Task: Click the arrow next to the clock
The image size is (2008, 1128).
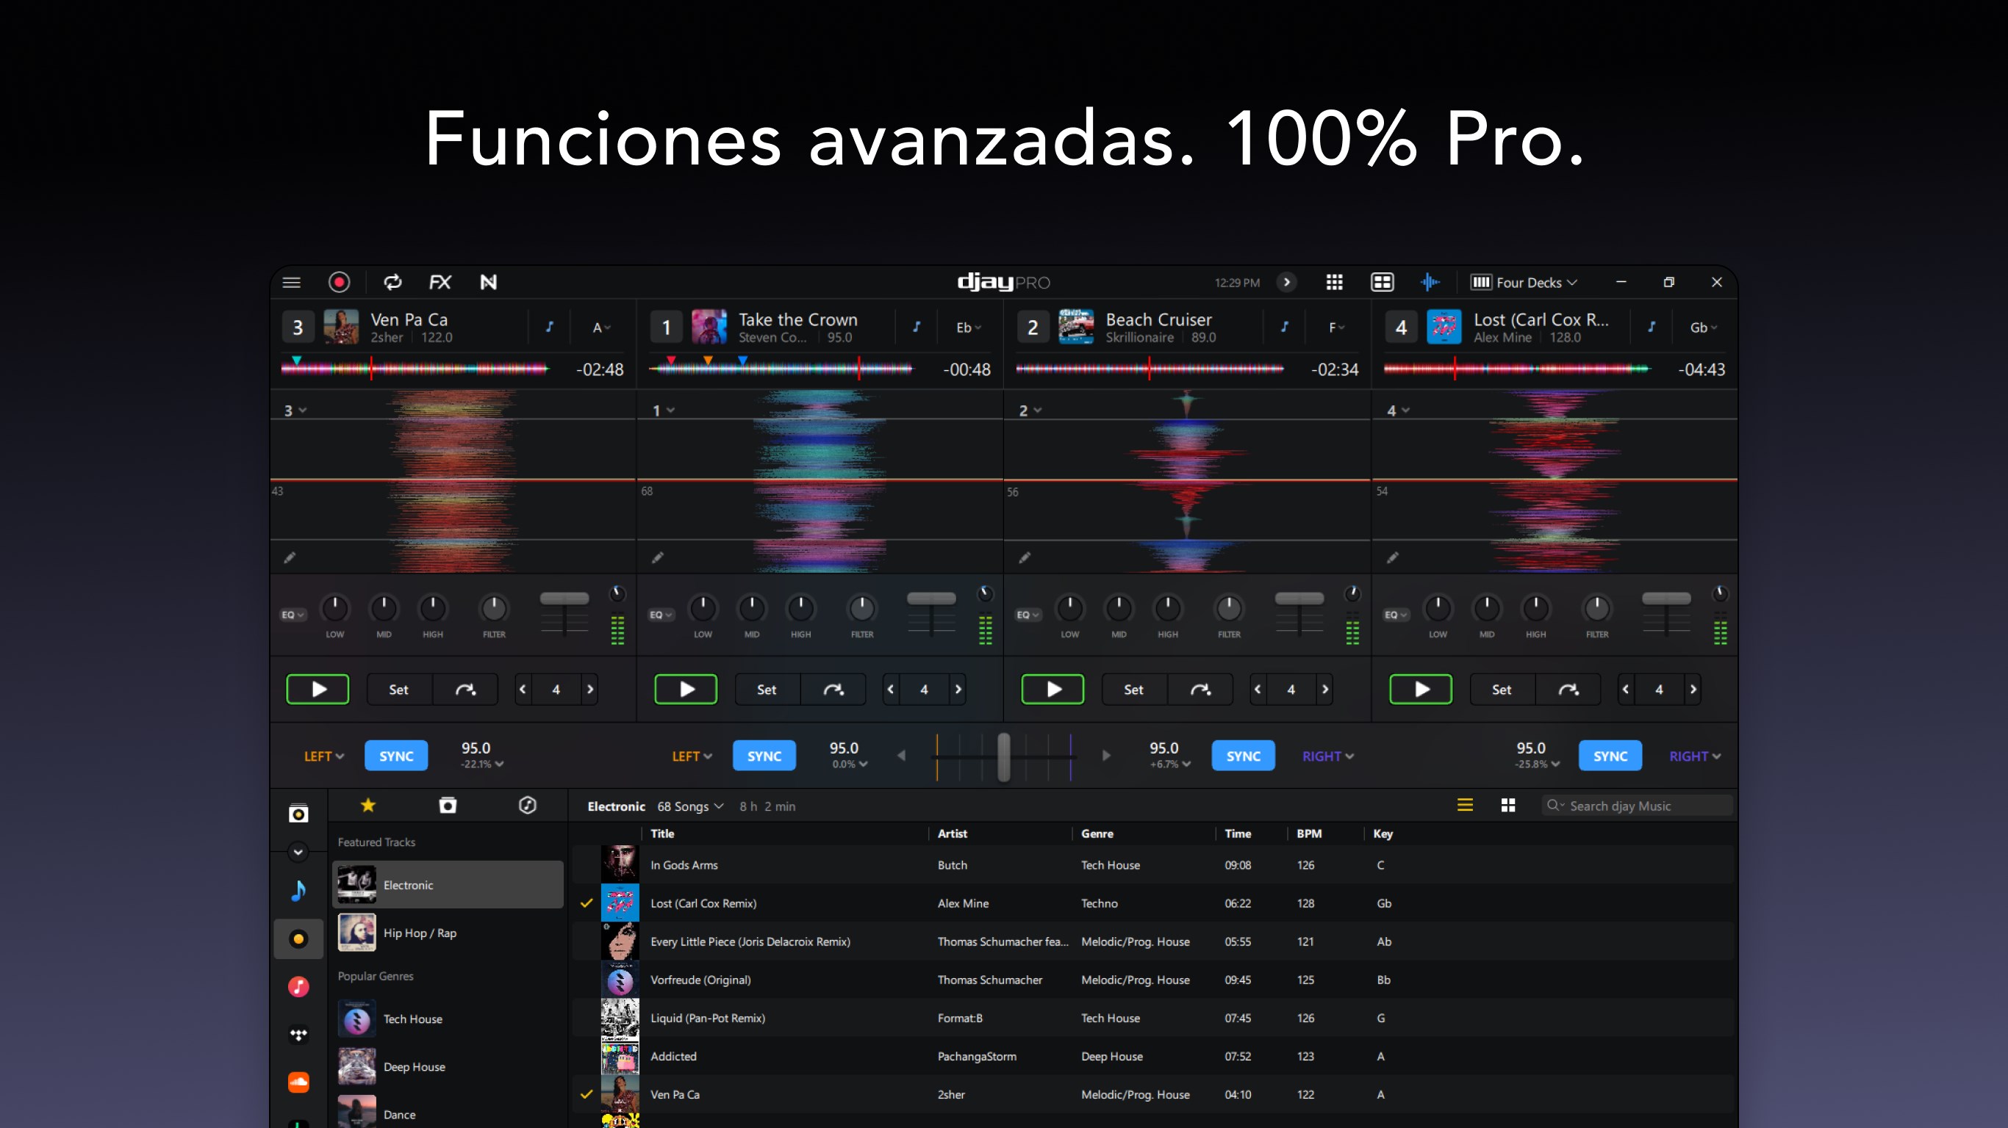Action: [1287, 282]
